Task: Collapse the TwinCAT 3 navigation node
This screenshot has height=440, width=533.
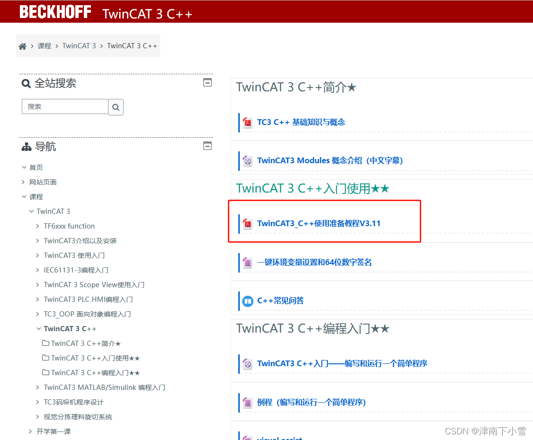Action: [x=31, y=211]
